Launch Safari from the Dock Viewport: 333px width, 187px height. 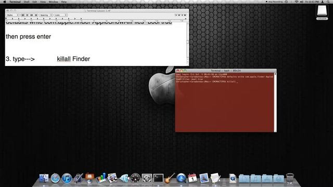coord(55,178)
